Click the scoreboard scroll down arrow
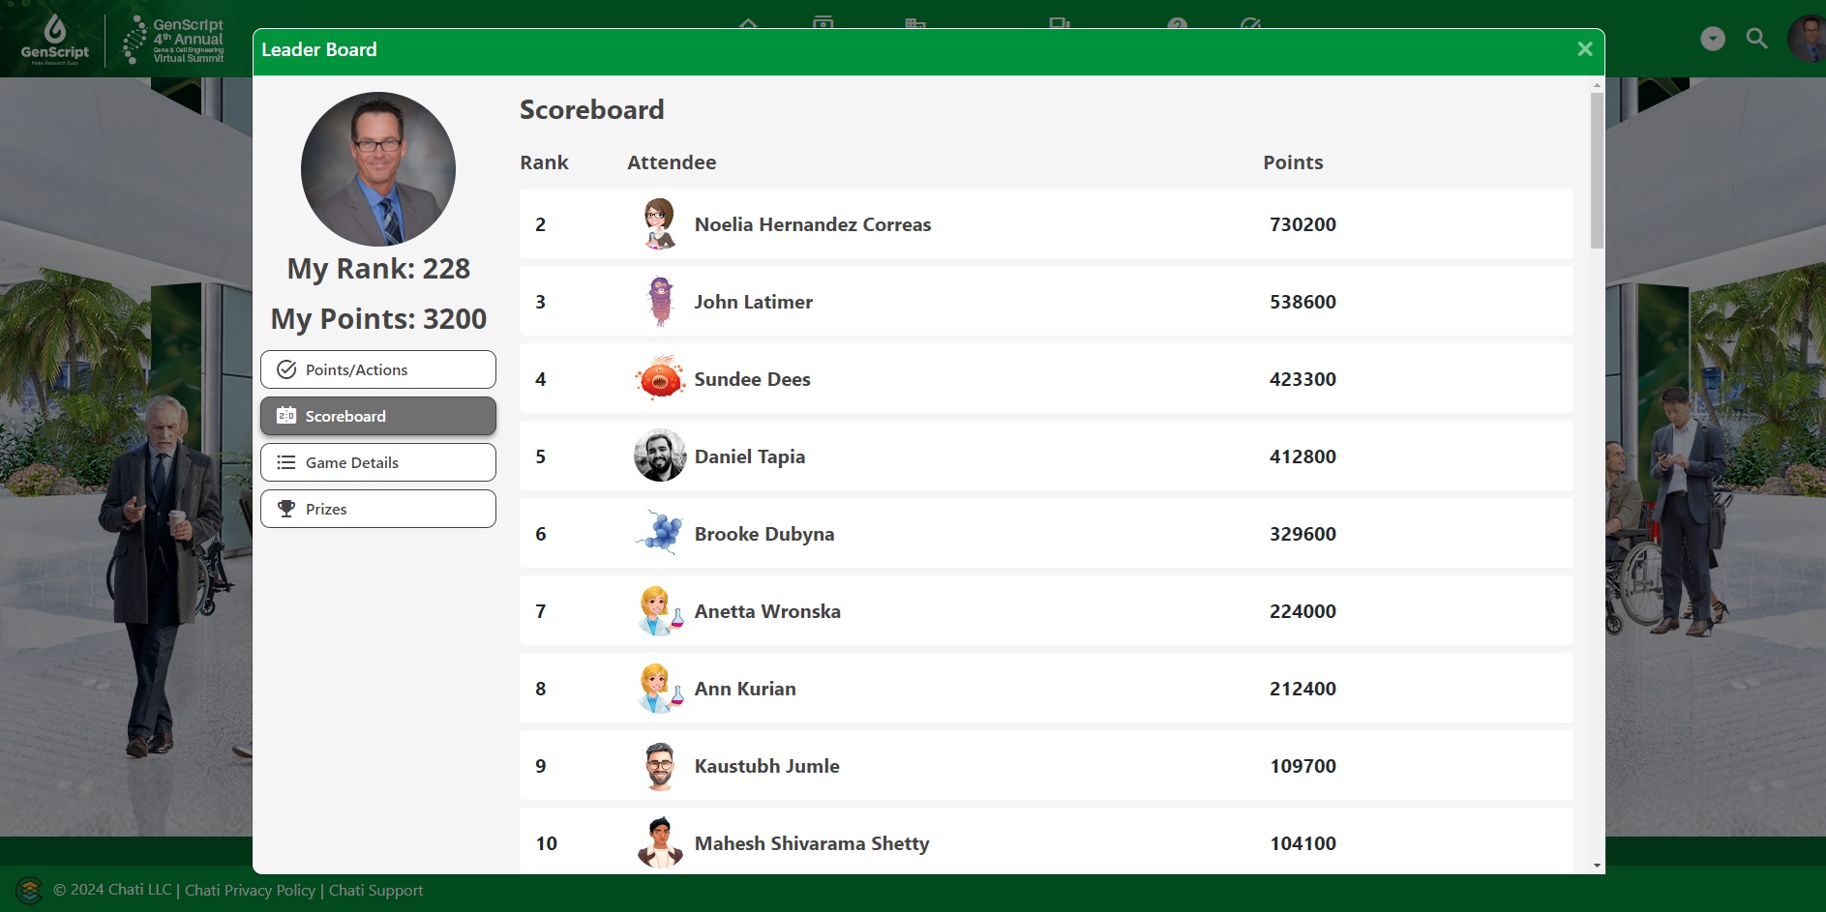The image size is (1826, 912). [1597, 866]
